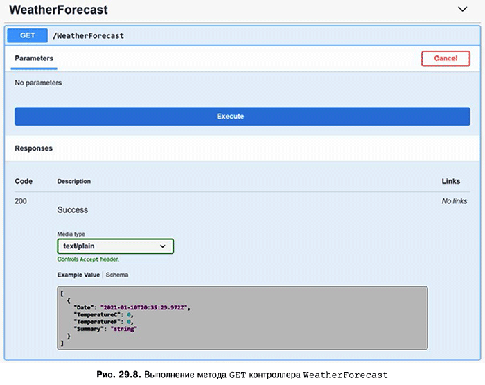Screen dimensions: 485x385
Task: Collapse the WeatherForecast section chevron
Action: pyautogui.click(x=464, y=10)
